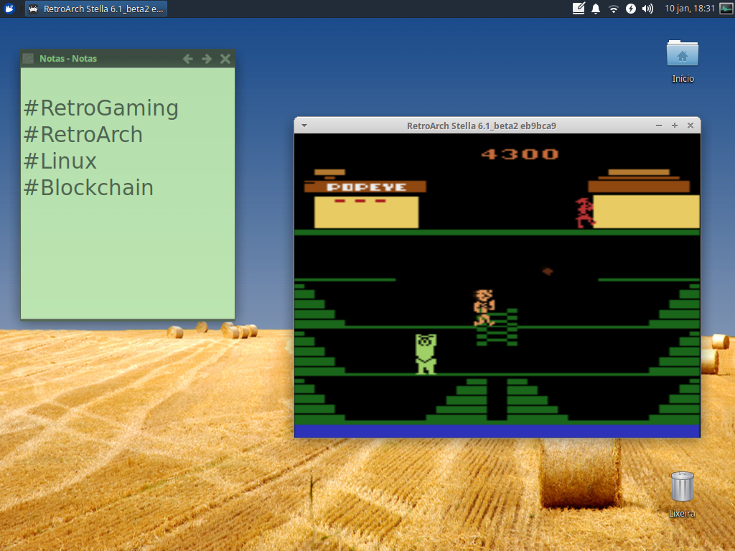Open RetroArch window menu dropdown arrow

pyautogui.click(x=304, y=126)
